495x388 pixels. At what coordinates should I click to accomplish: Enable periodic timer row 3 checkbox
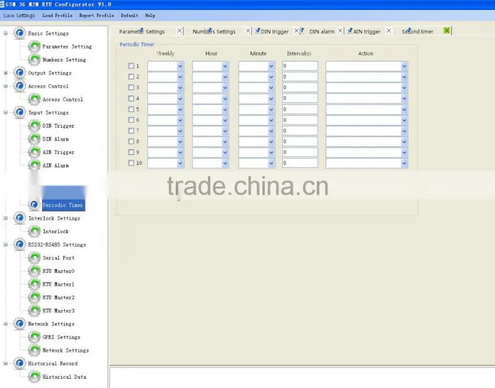coord(131,87)
